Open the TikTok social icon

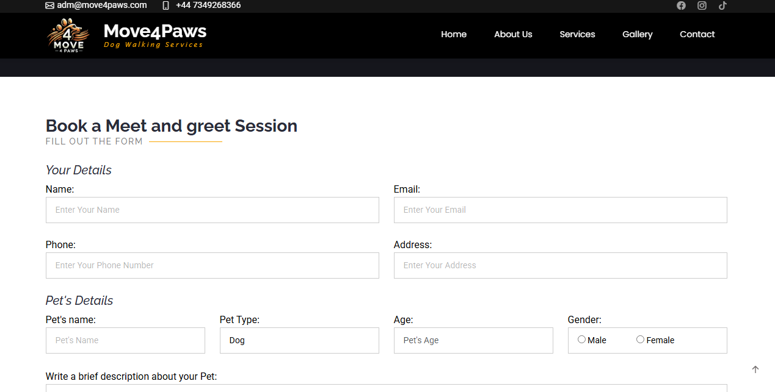click(722, 5)
